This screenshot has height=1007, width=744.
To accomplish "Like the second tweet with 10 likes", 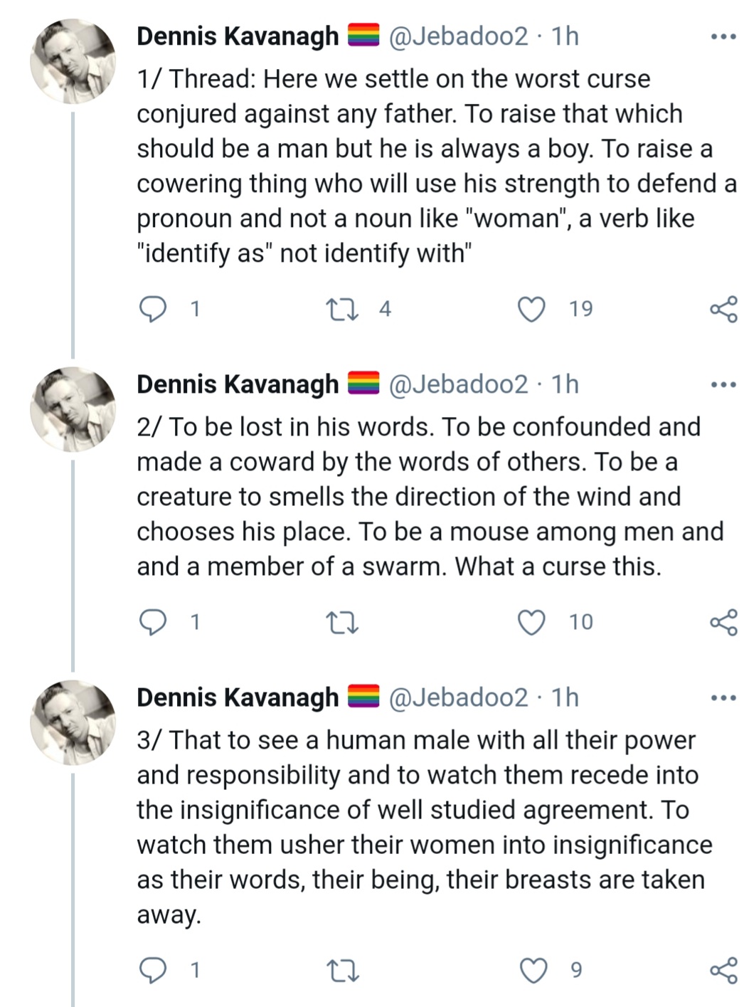I will click(531, 622).
